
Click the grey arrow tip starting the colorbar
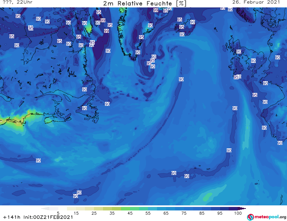point(45,209)
